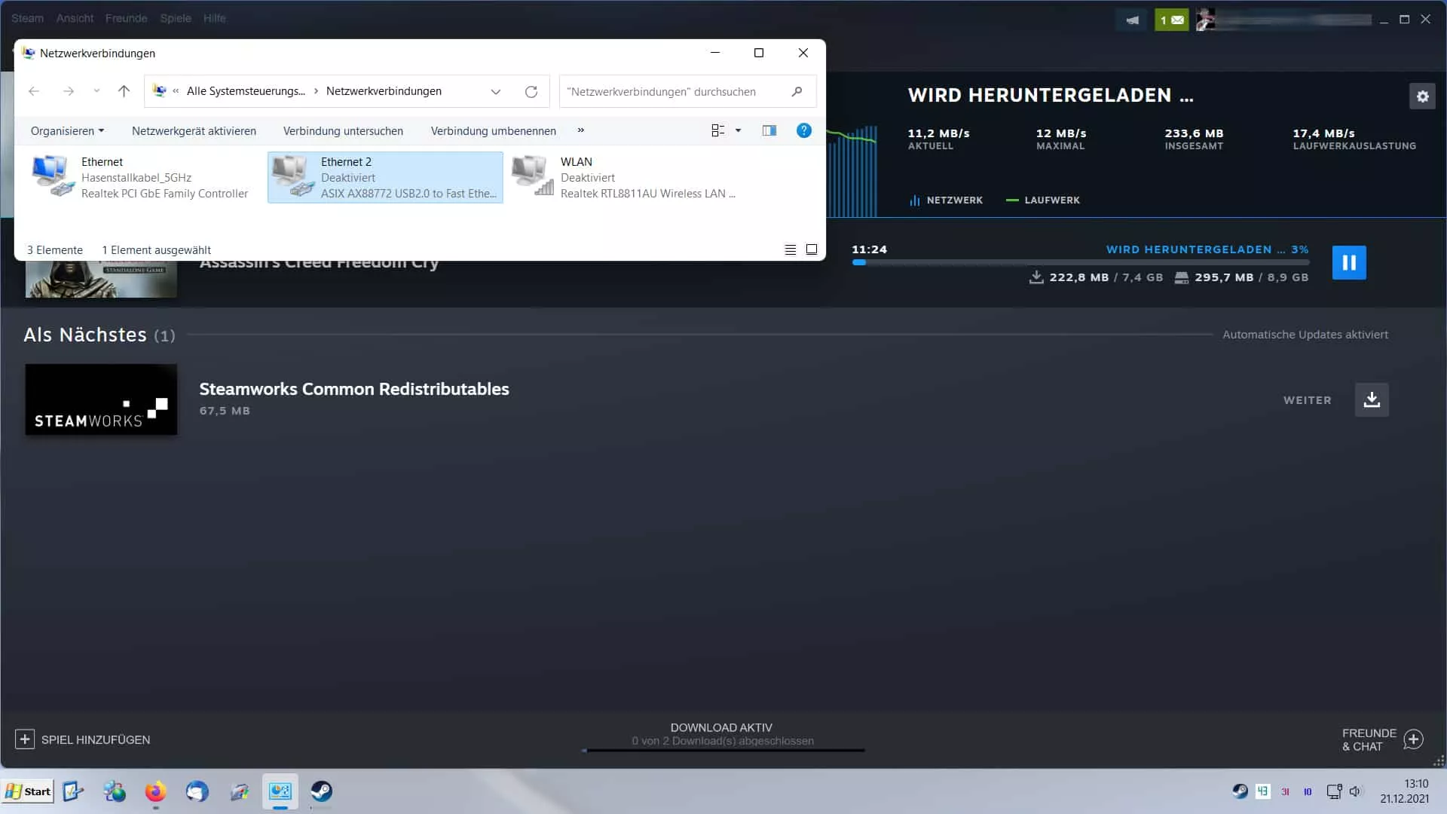Expand more view options arrow
The width and height of the screenshot is (1447, 814).
tap(738, 130)
